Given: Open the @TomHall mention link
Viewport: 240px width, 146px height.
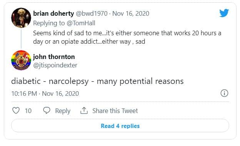Looking at the screenshot, I should (x=81, y=23).
